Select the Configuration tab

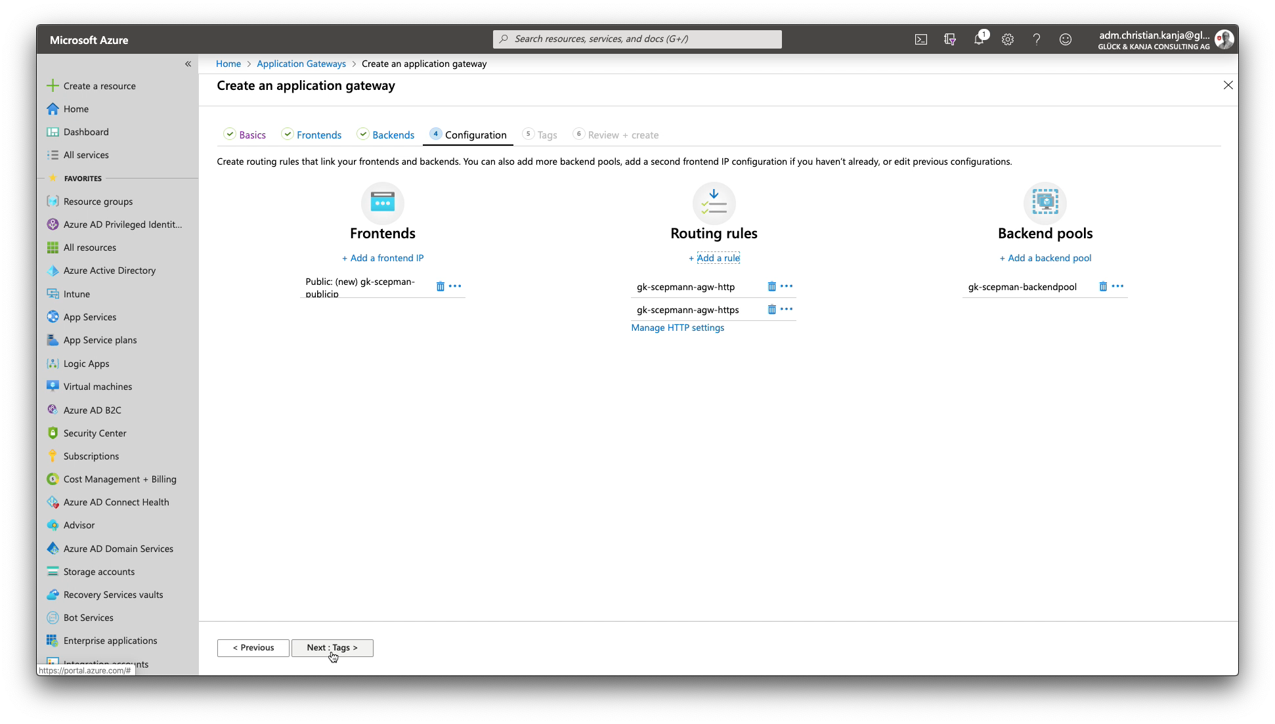469,135
